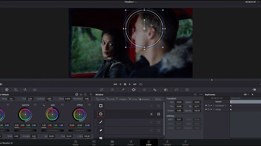Open the Motion Effects palette icon
261x146 pixels.
click(x=34, y=90)
